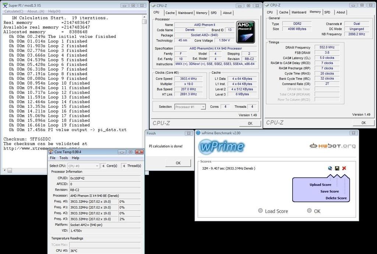This screenshot has width=377, height=254.
Task: Open the Select CPU dropdown in Core Temp
Action: (x=83, y=166)
